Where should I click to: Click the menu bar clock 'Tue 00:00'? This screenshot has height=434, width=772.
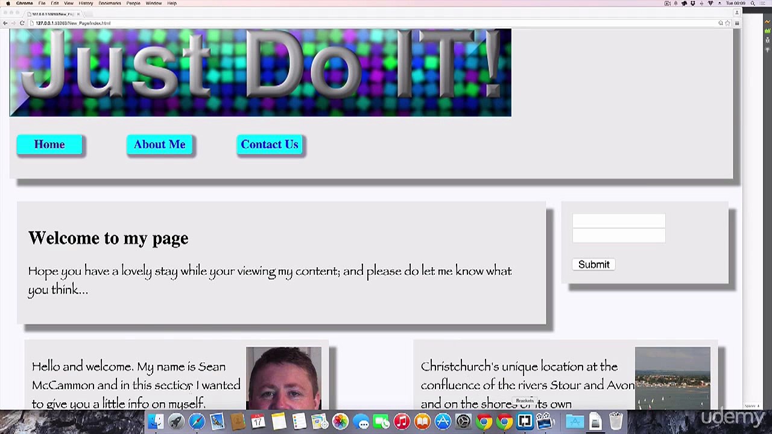click(x=736, y=3)
